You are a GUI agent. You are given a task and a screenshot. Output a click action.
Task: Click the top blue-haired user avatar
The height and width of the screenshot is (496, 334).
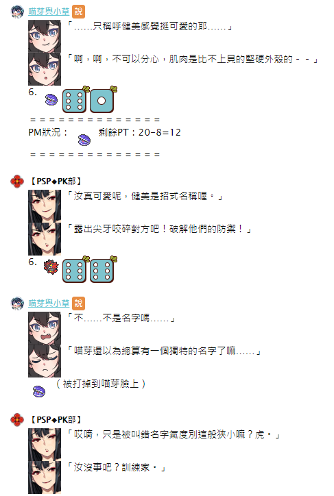pyautogui.click(x=17, y=12)
